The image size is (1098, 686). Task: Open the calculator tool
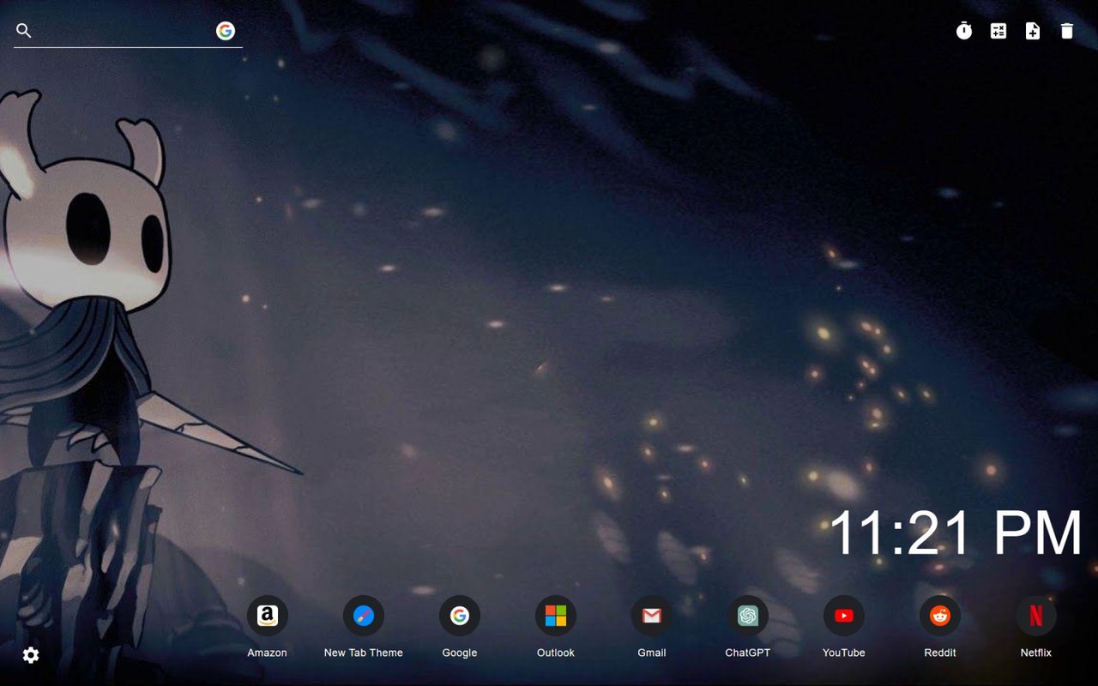tap(998, 31)
